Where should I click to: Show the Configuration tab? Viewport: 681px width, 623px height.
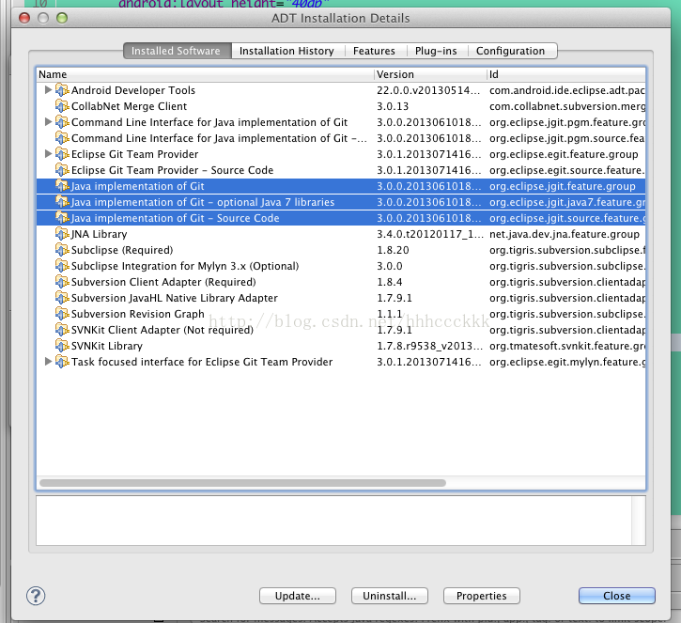(510, 51)
